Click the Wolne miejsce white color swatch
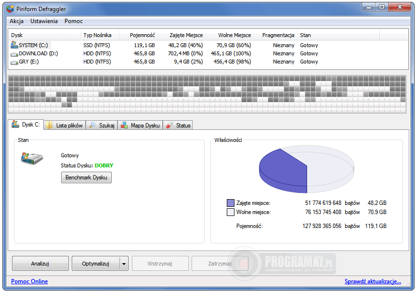 (231, 212)
